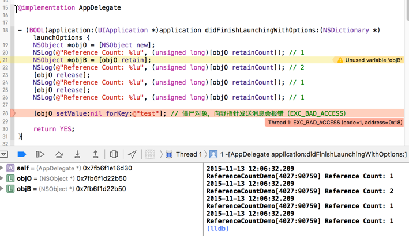This screenshot has width=409, height=236.
Task: Expand the objB variable disclosure triangle
Action: click(x=3, y=189)
